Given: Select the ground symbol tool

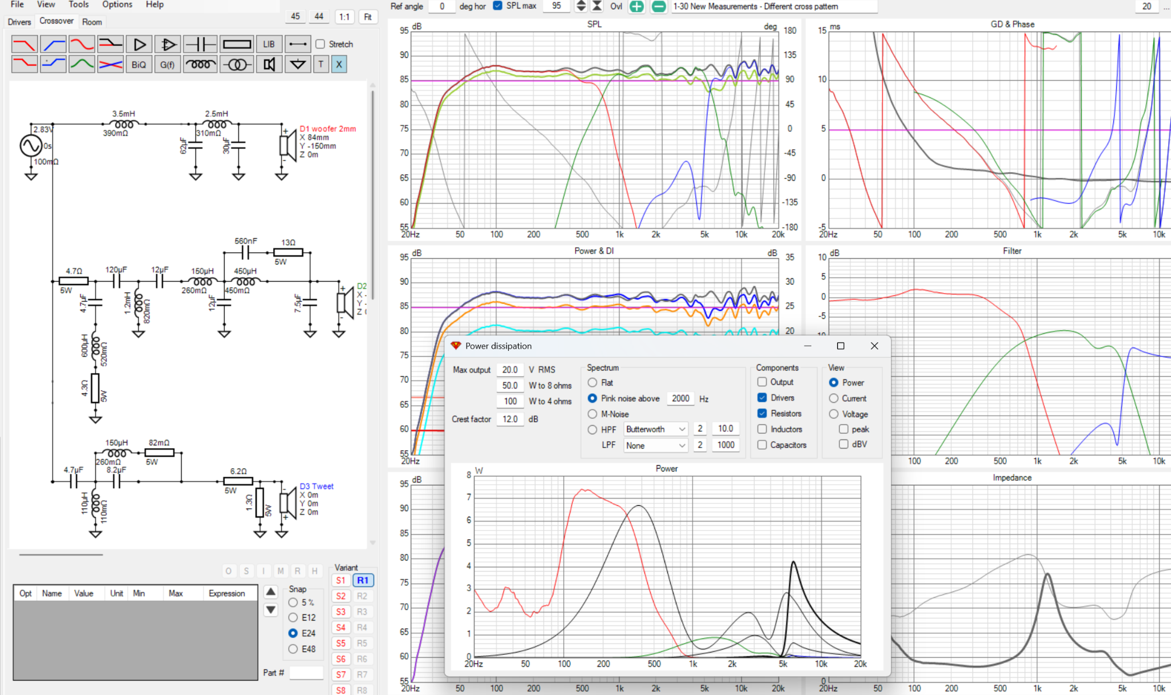Looking at the screenshot, I should [x=298, y=64].
